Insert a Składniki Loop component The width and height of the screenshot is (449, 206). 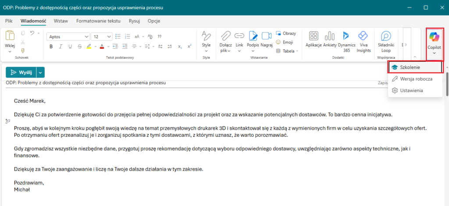coord(386,37)
